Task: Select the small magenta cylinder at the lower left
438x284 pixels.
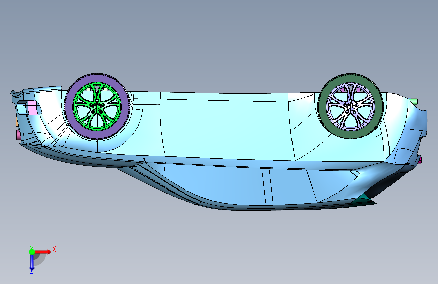Action: 18,135
